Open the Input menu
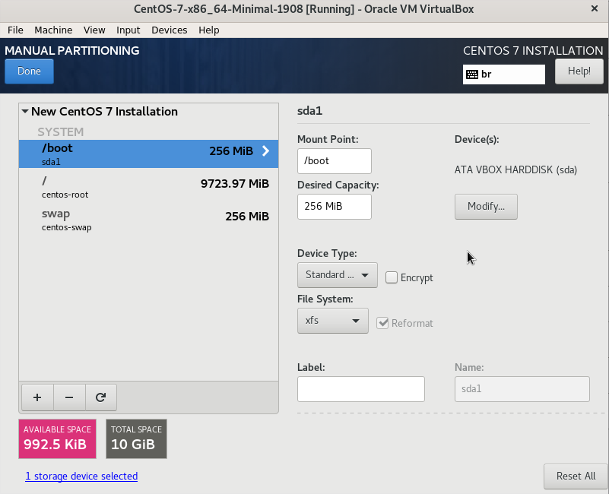This screenshot has width=609, height=494. click(x=128, y=30)
